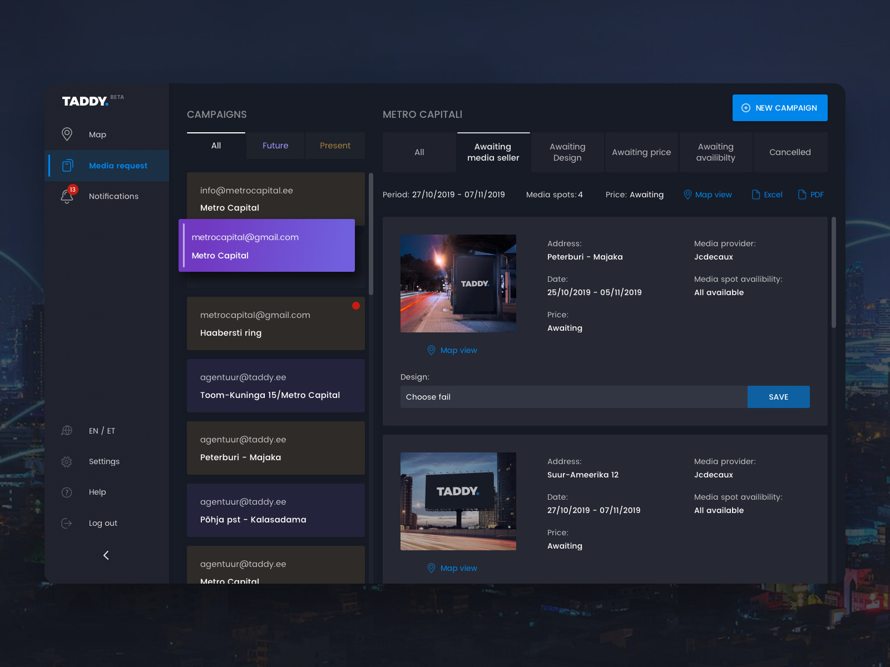Screen dimensions: 890x667
Task: Click the Excel file icon
Action: 756,195
